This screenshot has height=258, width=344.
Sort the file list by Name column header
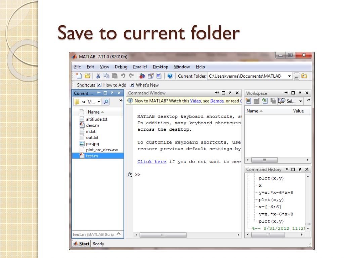tap(96, 112)
